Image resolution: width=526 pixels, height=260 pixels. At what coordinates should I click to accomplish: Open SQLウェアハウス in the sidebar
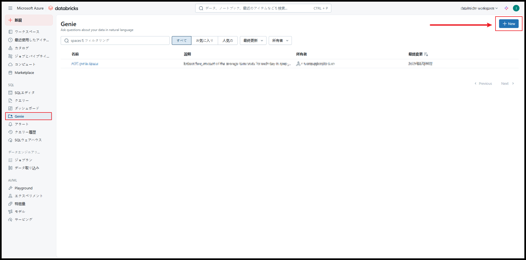[x=28, y=140]
